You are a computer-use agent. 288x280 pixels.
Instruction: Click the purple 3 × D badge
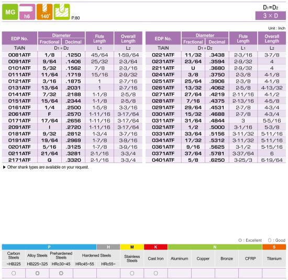pyautogui.click(x=271, y=16)
